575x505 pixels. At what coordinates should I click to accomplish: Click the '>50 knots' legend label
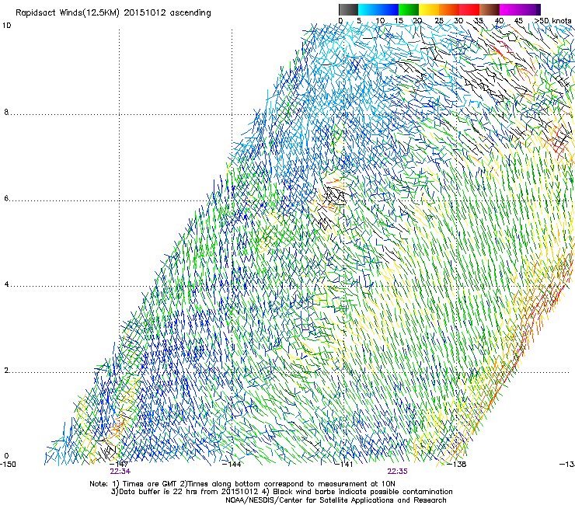click(x=552, y=21)
